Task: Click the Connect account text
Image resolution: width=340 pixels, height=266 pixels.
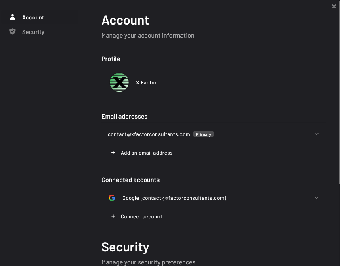Action: point(141,217)
